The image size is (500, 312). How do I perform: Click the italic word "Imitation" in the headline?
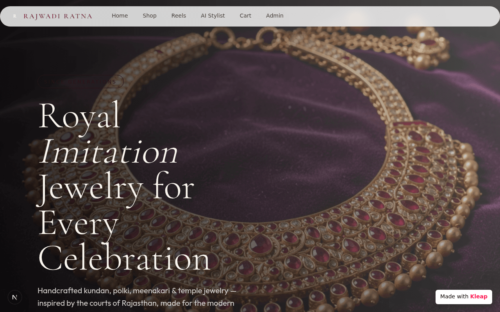pyautogui.click(x=109, y=151)
